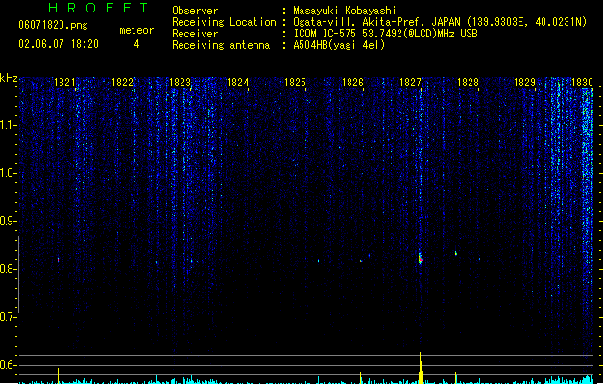604x384 pixels.
Task: Select the filename 06071820.png
Action: [53, 25]
